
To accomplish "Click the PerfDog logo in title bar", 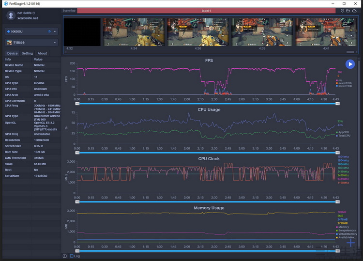I will click(x=6, y=4).
